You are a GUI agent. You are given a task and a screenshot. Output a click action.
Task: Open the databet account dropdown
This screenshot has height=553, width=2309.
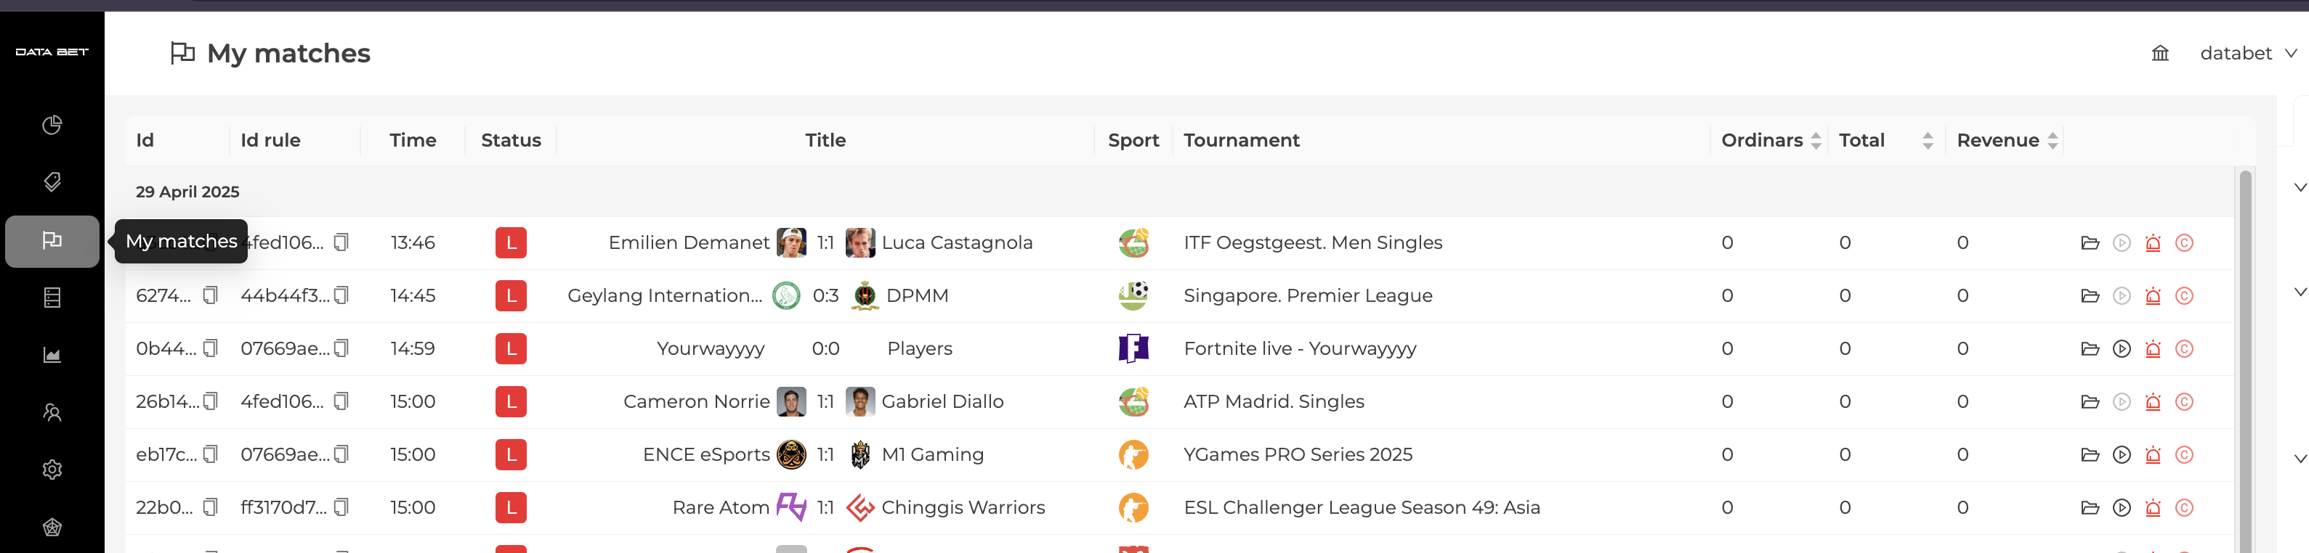pos(2247,54)
